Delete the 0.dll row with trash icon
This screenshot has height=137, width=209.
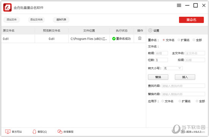pyautogui.click(x=140, y=38)
